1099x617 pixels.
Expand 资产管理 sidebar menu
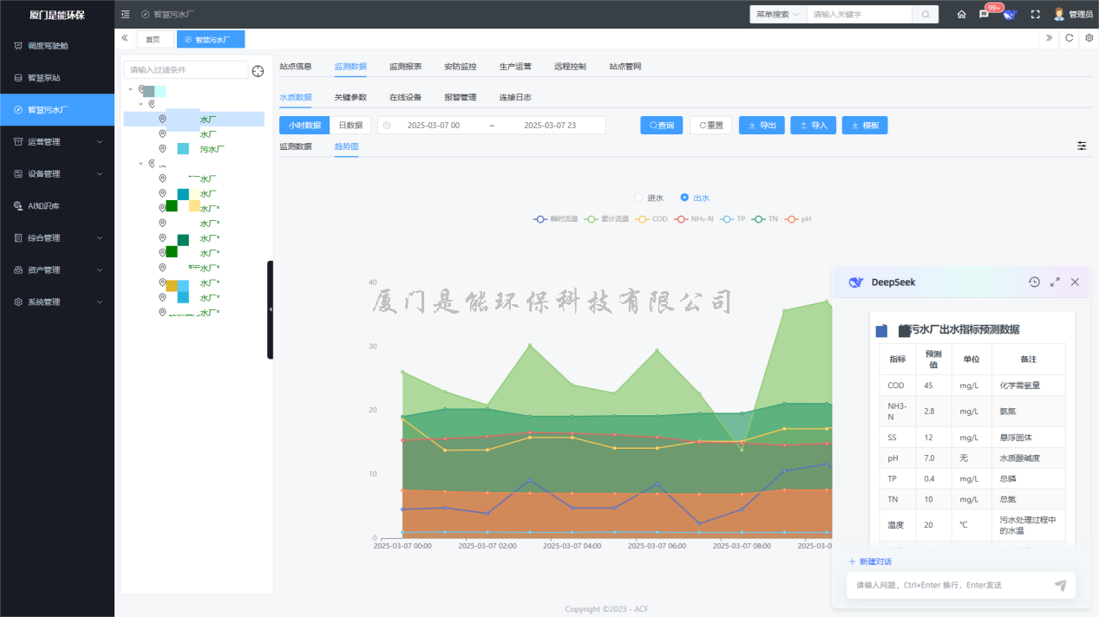57,270
